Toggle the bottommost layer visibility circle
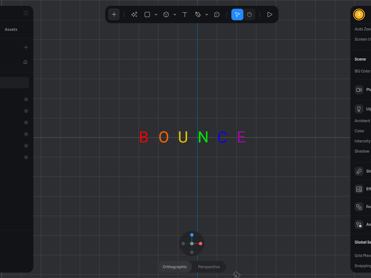This screenshot has width=371, height=278. click(26, 157)
